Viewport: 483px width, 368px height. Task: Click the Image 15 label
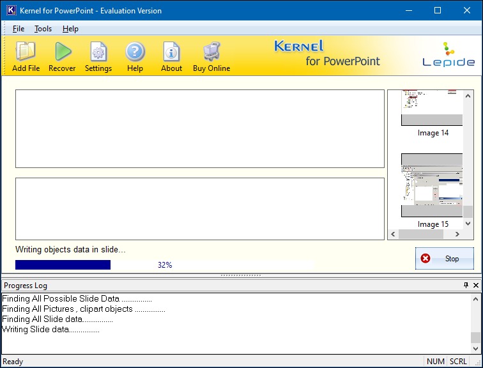click(x=433, y=224)
